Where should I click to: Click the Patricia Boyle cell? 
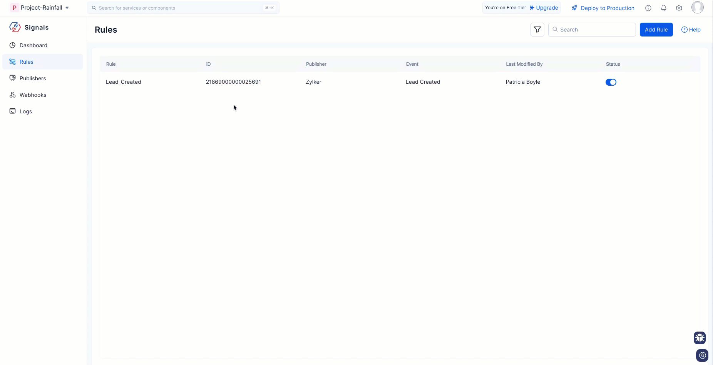(x=523, y=82)
